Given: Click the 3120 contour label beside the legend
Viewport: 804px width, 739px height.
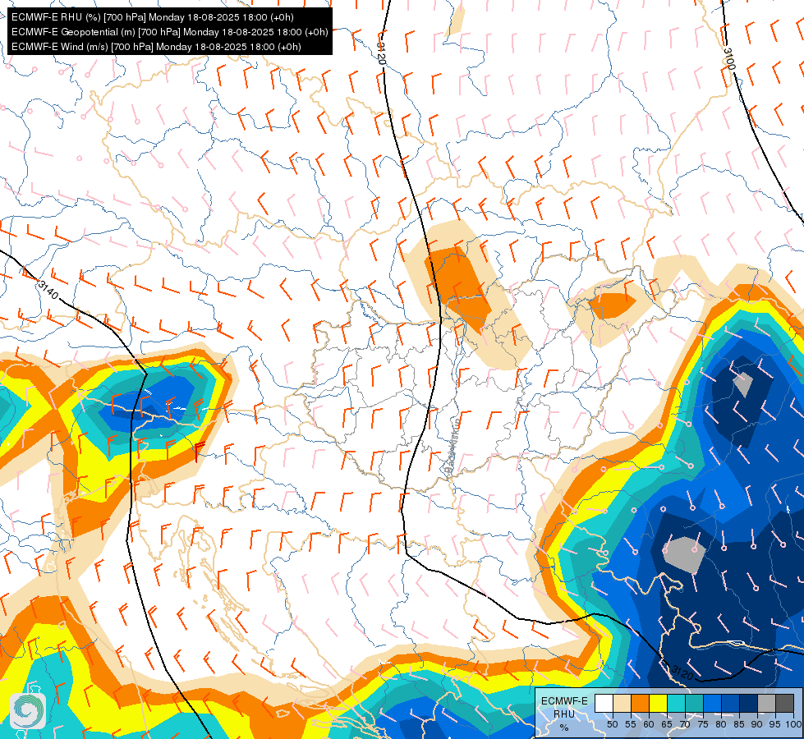Looking at the screenshot, I should click(682, 672).
